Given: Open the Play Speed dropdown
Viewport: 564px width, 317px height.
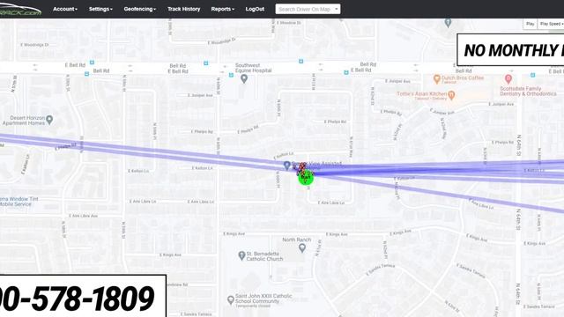Looking at the screenshot, I should click(551, 24).
